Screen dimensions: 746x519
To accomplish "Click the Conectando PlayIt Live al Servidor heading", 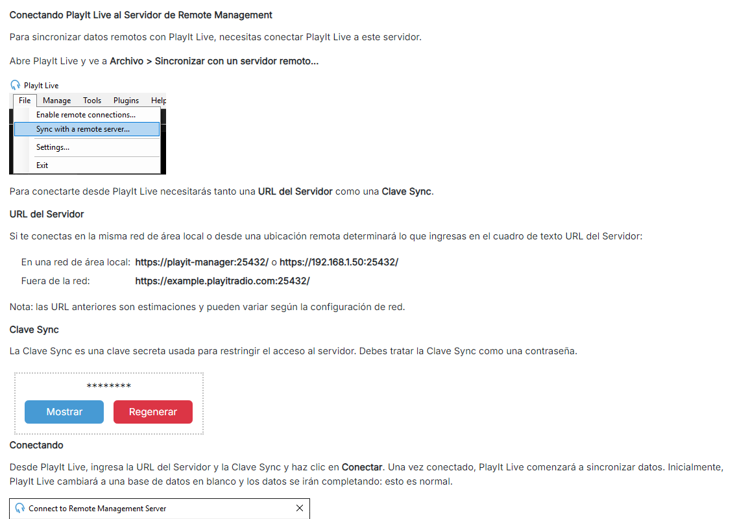I will coord(141,15).
